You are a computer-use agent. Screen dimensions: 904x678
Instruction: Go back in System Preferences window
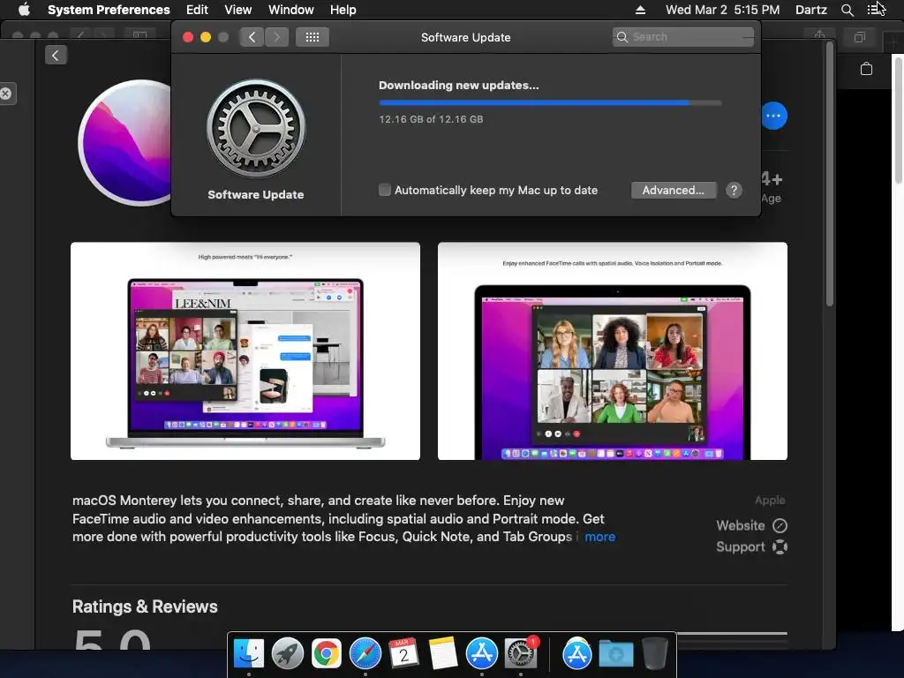pos(252,37)
